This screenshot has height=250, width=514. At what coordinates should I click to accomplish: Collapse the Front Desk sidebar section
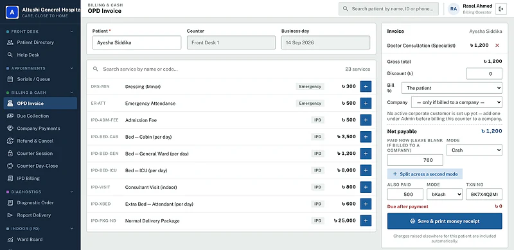pyautogui.click(x=72, y=31)
